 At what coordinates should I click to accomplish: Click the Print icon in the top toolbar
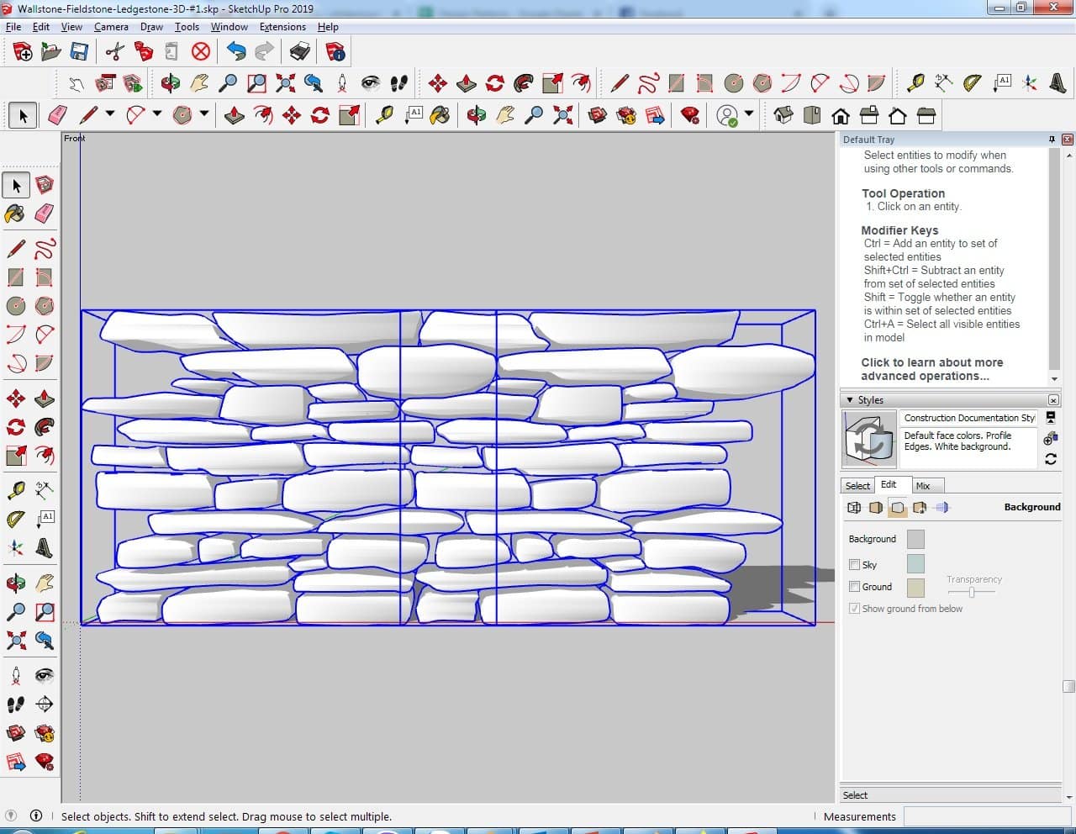tap(299, 52)
